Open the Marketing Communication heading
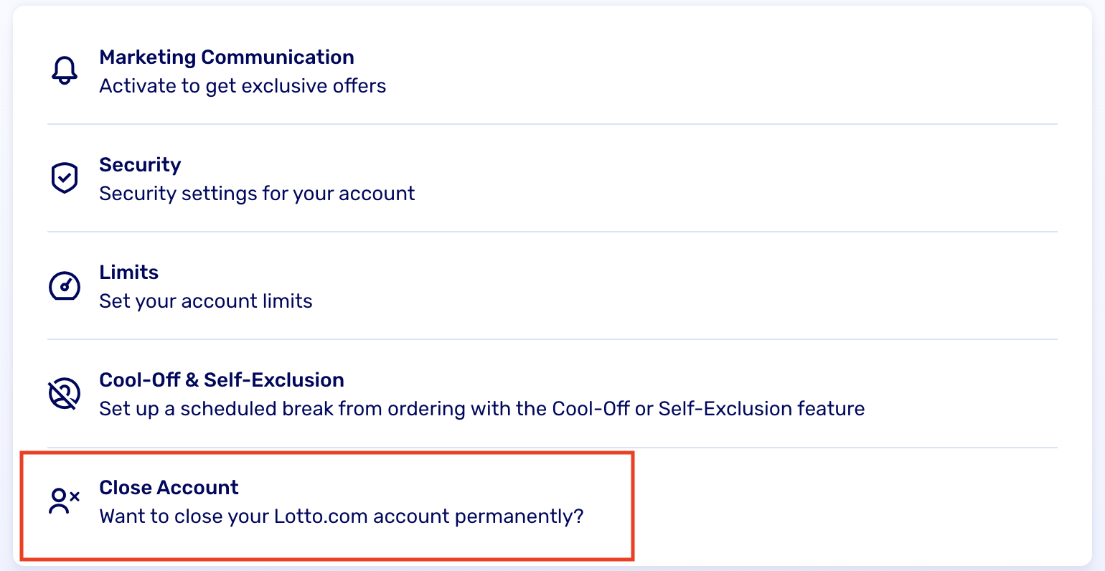 click(x=227, y=57)
